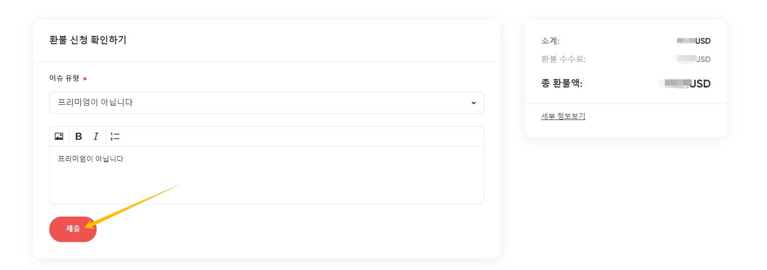Click the 환불 수수료 label
Screen dimensions: 767x270
click(x=564, y=59)
